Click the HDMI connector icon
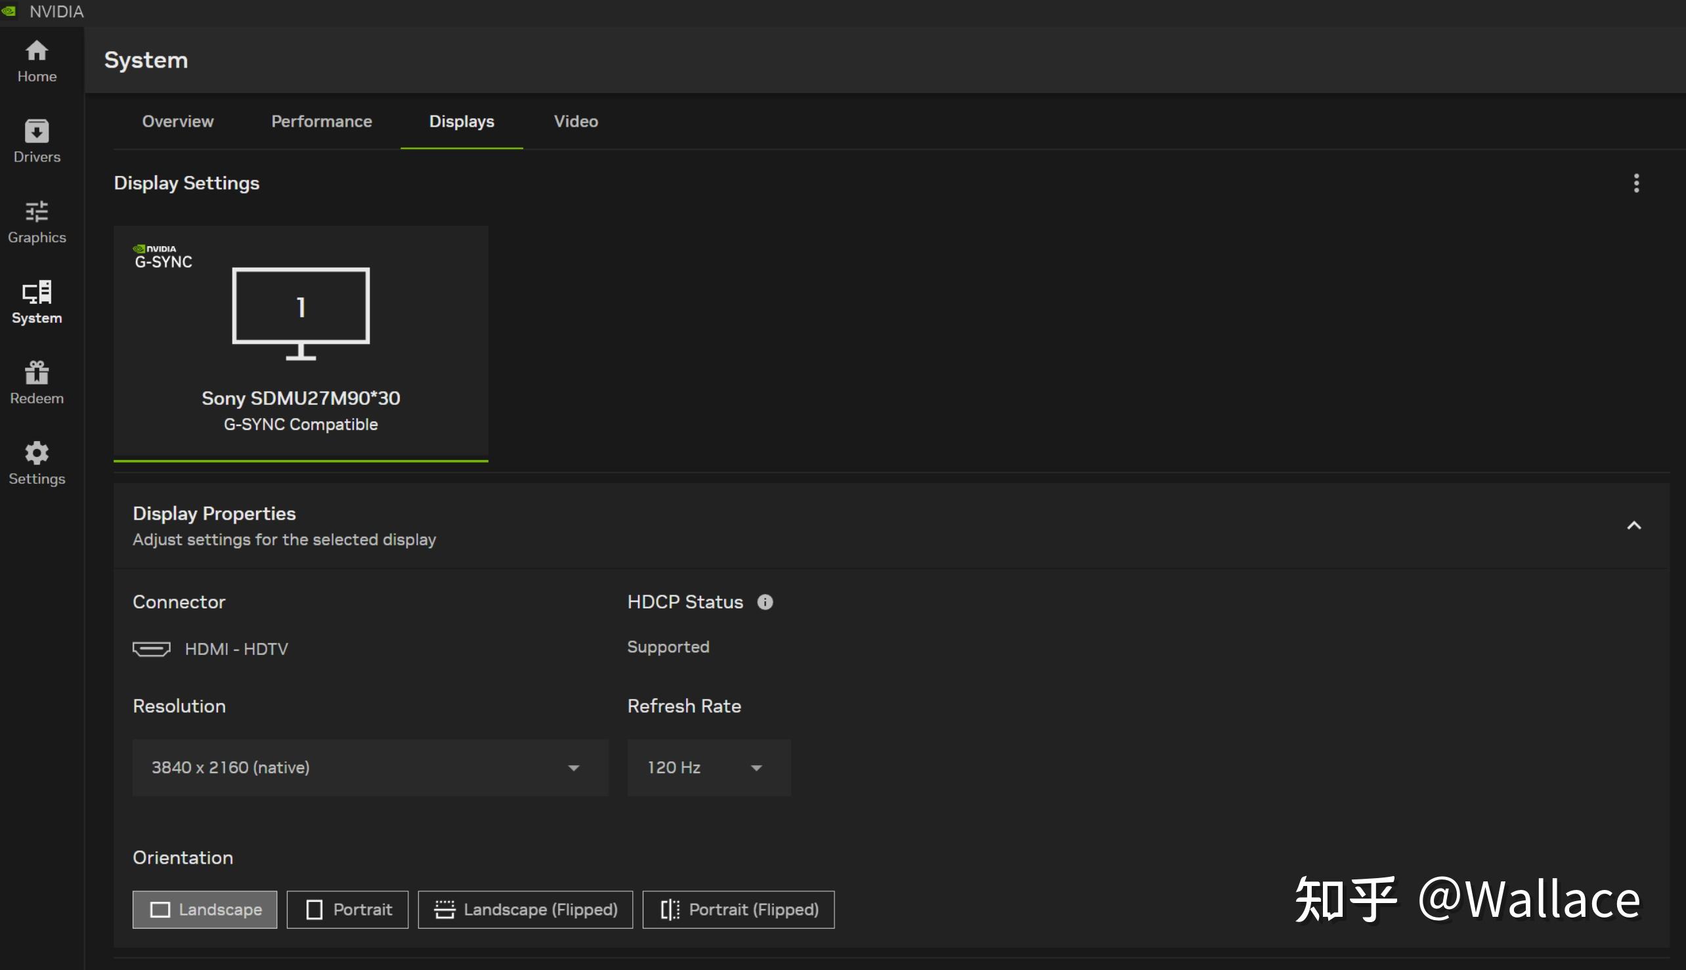Screen dimensions: 1686x970 point(151,649)
